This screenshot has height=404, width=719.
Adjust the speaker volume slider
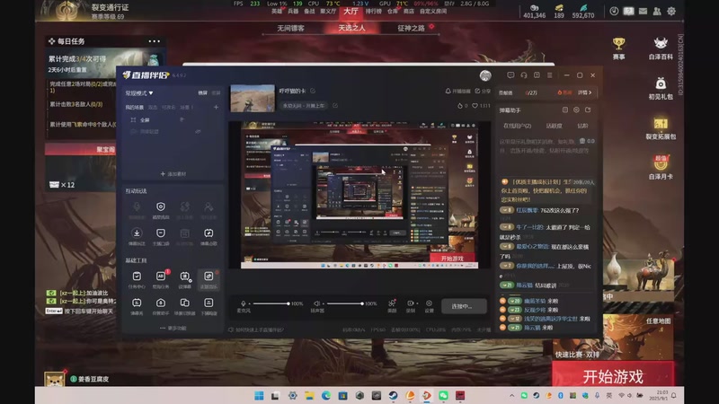coord(344,303)
